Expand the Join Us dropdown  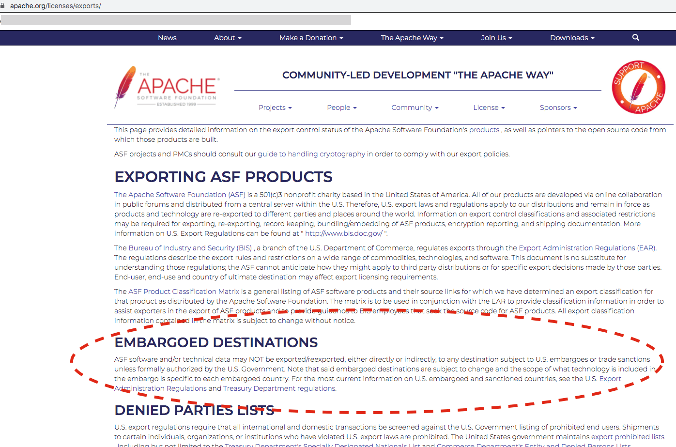click(496, 38)
